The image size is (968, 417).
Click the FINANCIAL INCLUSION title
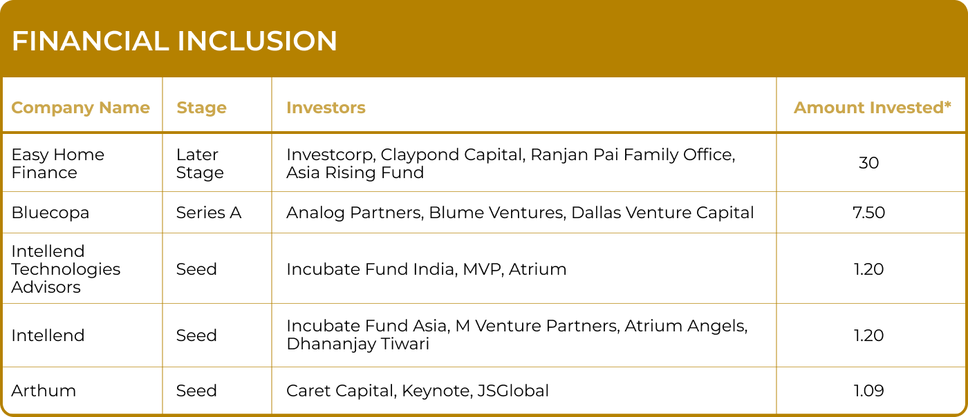pyautogui.click(x=174, y=41)
